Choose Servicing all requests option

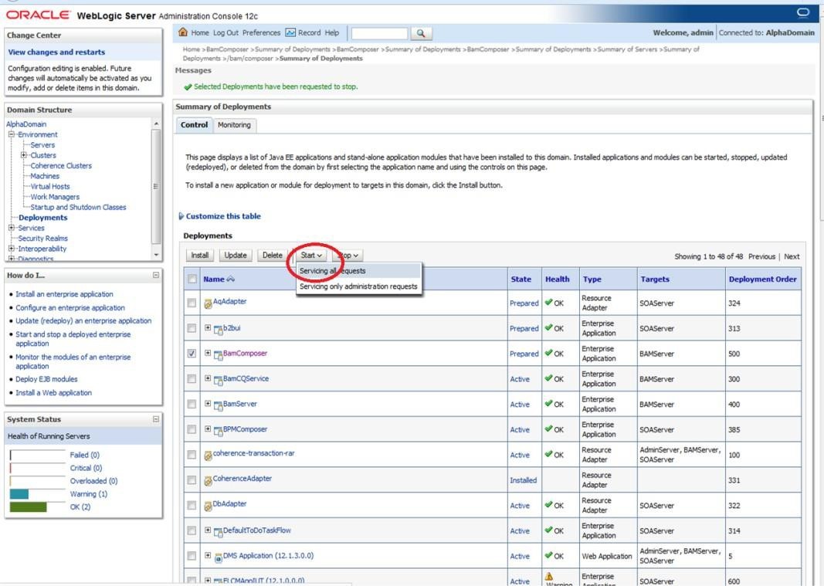coord(333,271)
